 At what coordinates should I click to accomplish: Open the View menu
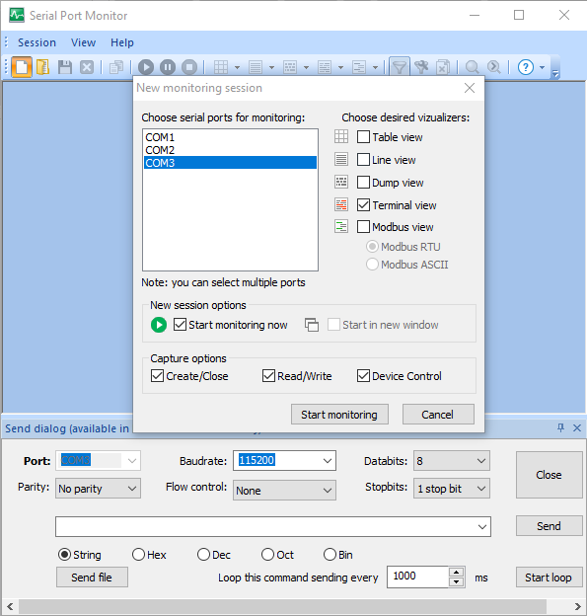(x=83, y=42)
